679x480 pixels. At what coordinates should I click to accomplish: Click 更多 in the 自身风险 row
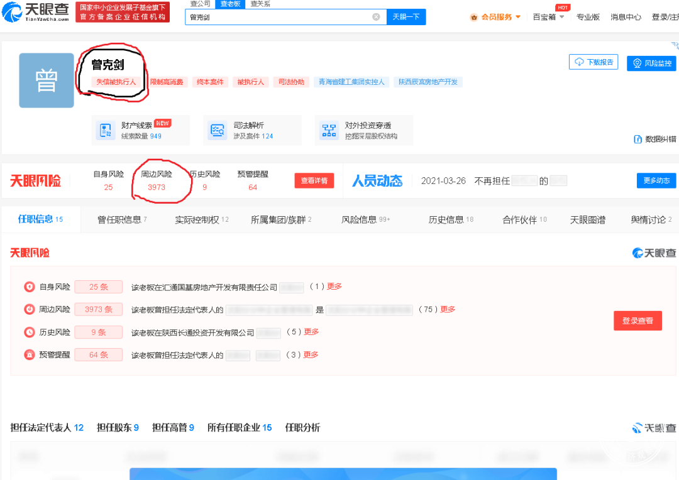334,286
